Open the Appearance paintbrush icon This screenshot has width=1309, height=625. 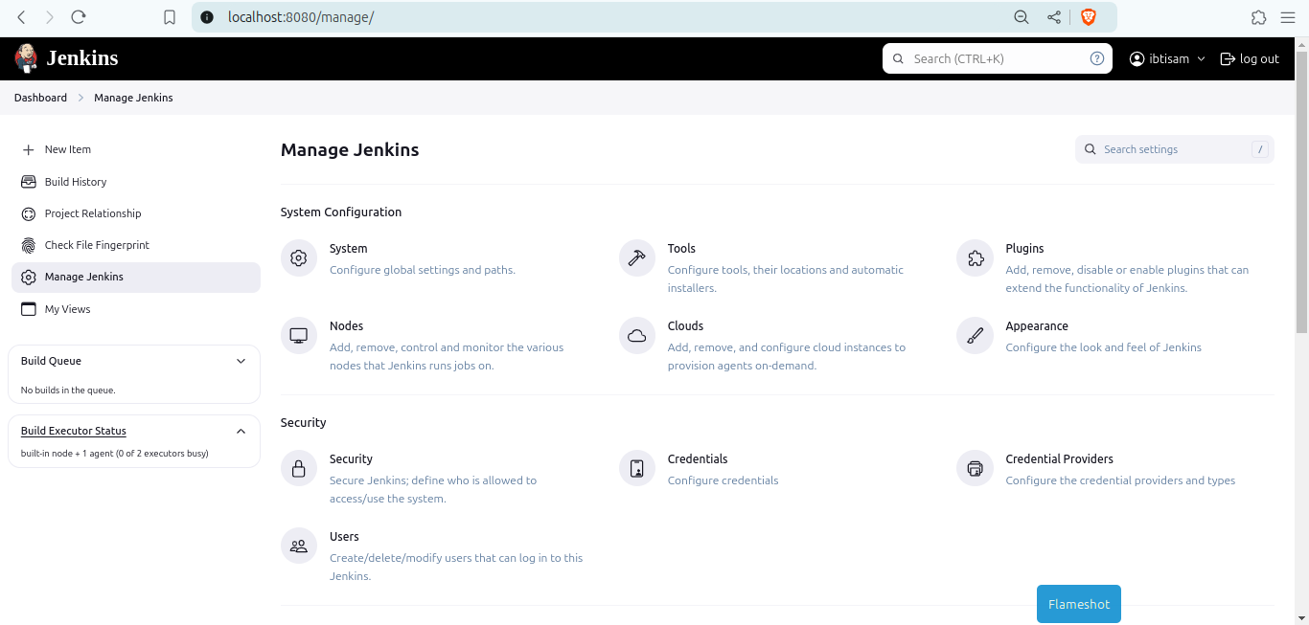975,336
